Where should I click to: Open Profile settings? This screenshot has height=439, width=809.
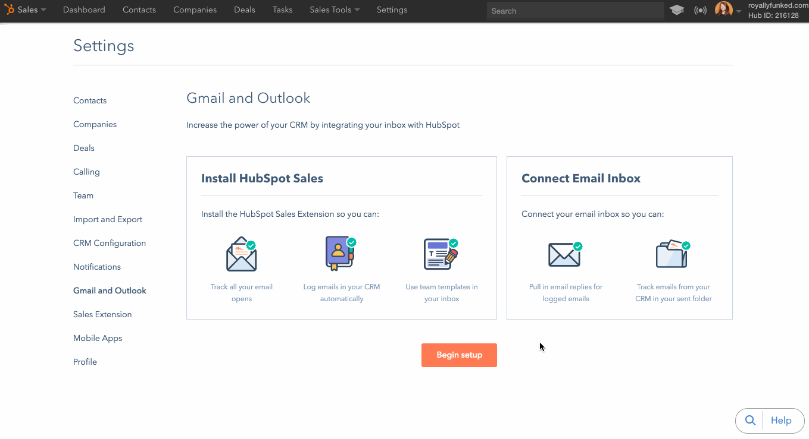(85, 362)
